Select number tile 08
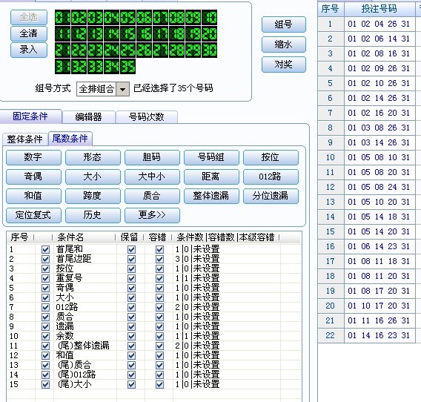Viewport: 421px width, 402px height. (177, 18)
